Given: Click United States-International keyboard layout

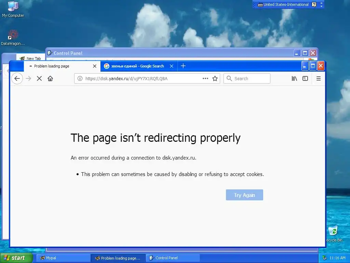Looking at the screenshot, I should 283,4.
